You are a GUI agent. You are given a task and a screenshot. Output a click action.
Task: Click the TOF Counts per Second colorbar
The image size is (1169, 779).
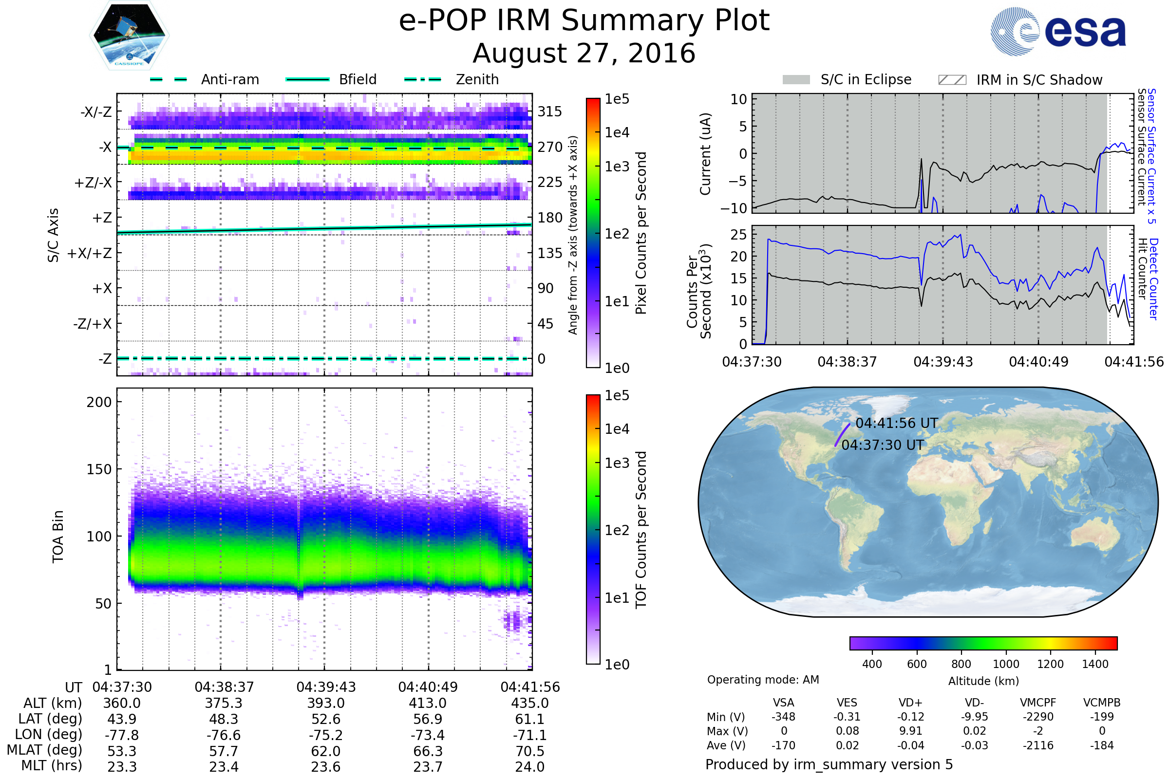[x=593, y=529]
